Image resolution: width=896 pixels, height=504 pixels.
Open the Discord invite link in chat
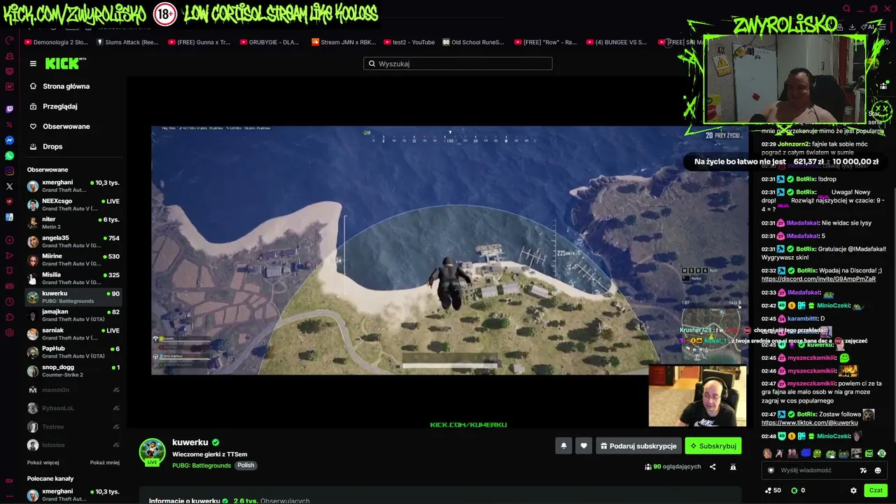818,279
